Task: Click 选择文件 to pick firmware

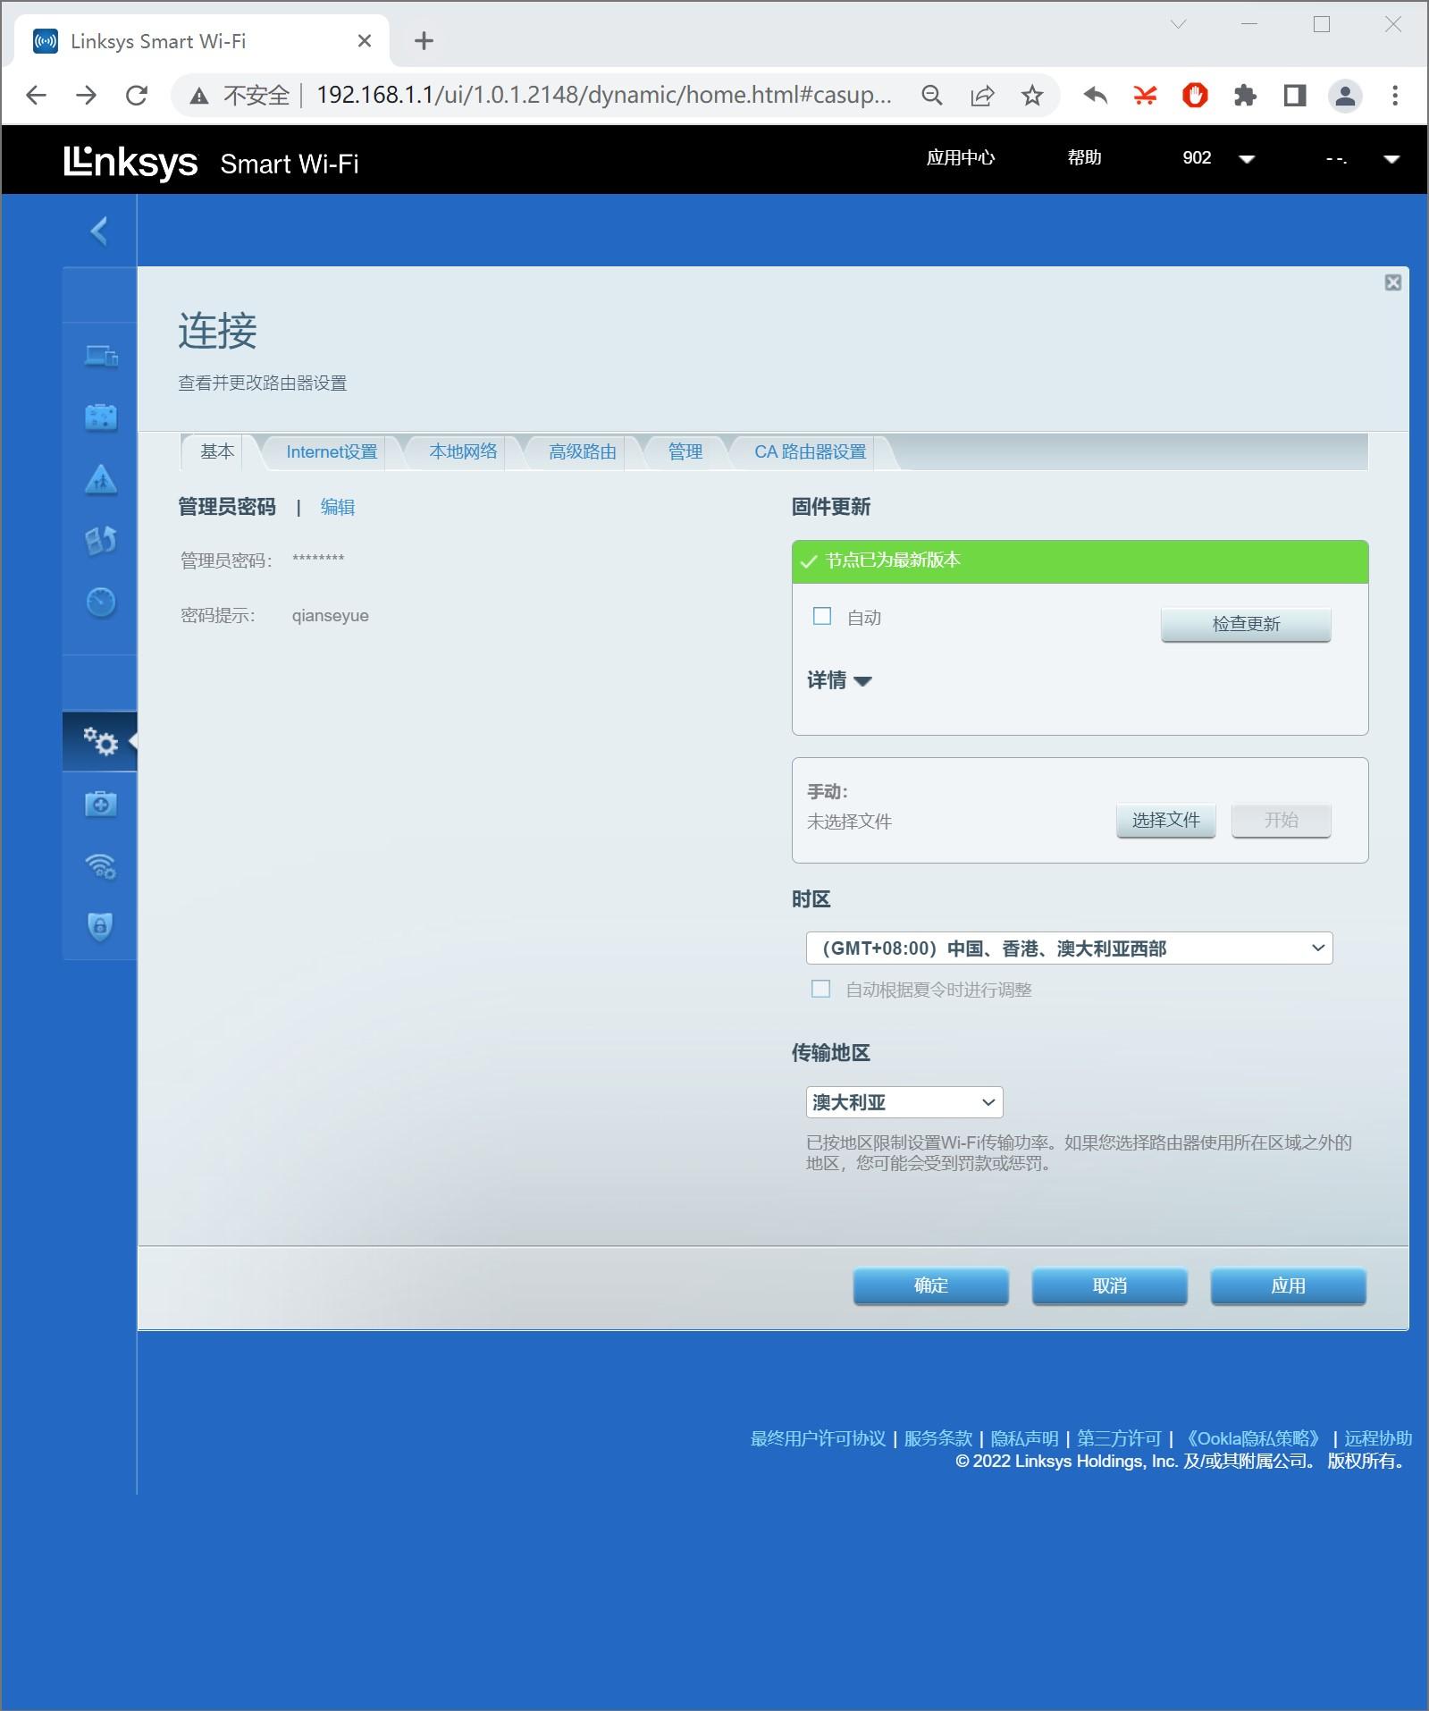Action: point(1165,820)
